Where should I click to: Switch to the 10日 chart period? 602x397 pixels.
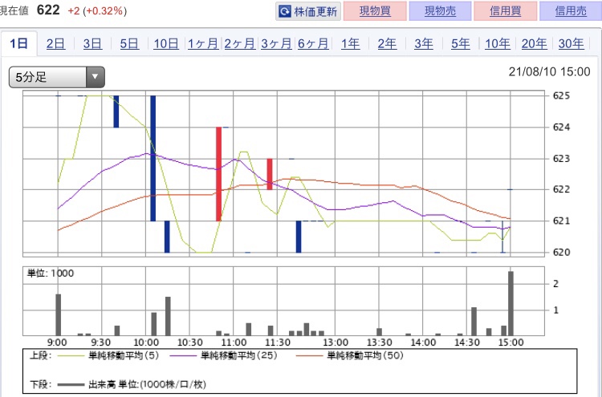pos(166,44)
